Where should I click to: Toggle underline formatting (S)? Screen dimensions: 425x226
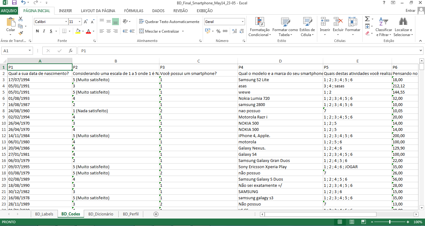click(51, 31)
